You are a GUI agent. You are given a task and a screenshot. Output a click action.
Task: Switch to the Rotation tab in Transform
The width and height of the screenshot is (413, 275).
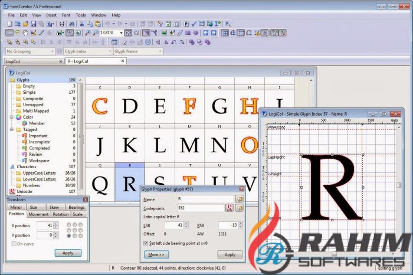(x=61, y=214)
